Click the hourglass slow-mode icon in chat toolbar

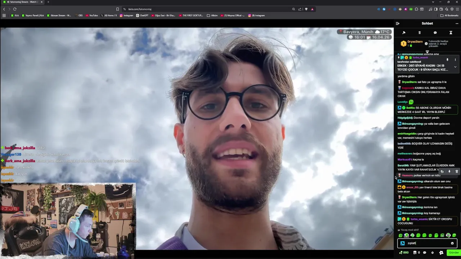point(451,33)
